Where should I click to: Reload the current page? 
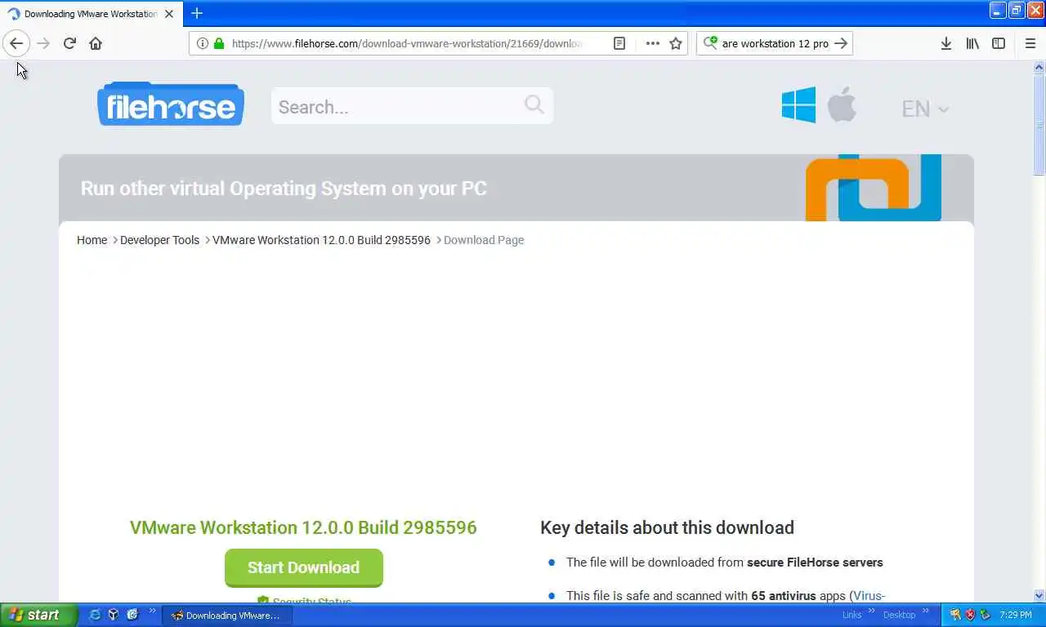pyautogui.click(x=69, y=43)
